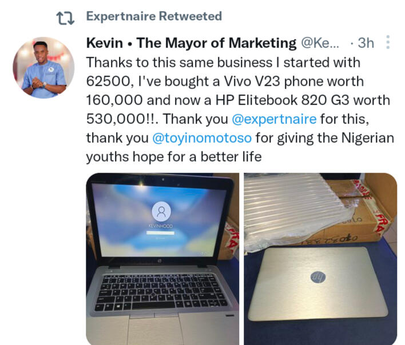Open the closed HP laptop lid photo
Image resolution: width=405 pixels, height=345 pixels.
(320, 259)
